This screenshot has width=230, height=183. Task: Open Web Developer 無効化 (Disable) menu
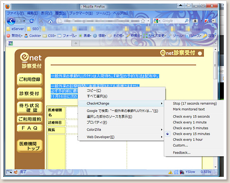15,36
